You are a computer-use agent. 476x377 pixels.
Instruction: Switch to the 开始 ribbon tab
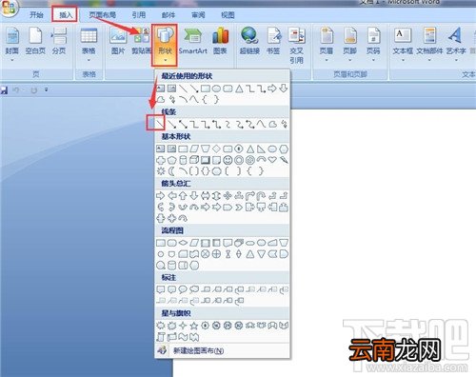pyautogui.click(x=36, y=15)
